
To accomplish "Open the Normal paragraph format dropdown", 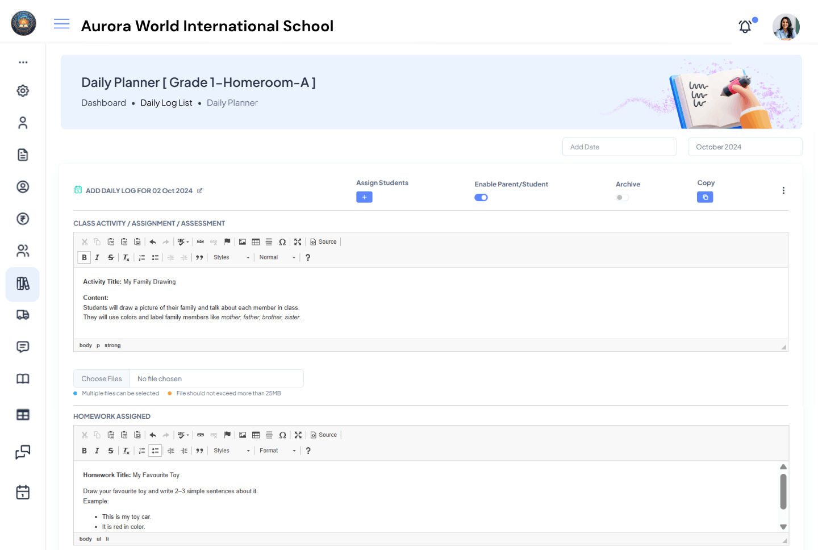I will [277, 257].
